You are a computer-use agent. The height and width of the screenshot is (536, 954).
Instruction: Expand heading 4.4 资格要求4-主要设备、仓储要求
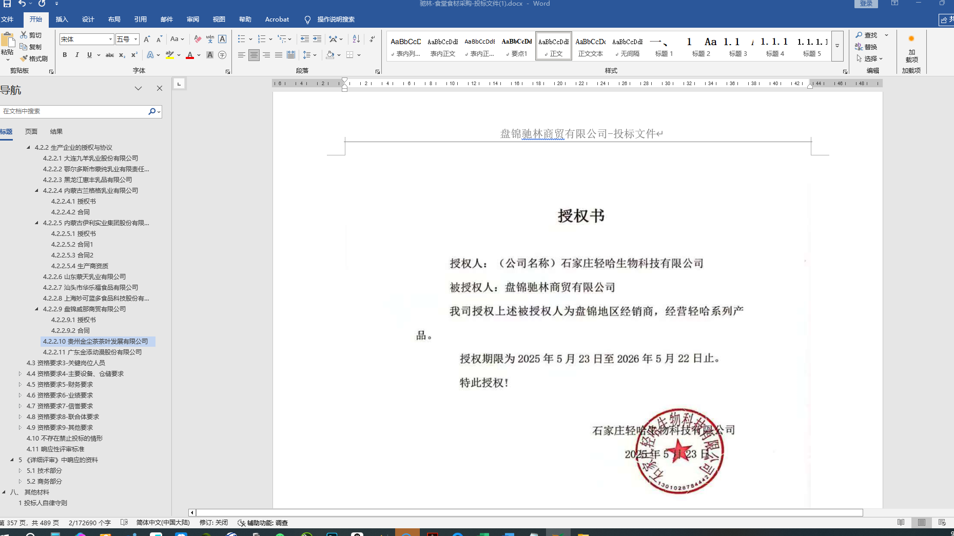pyautogui.click(x=20, y=374)
